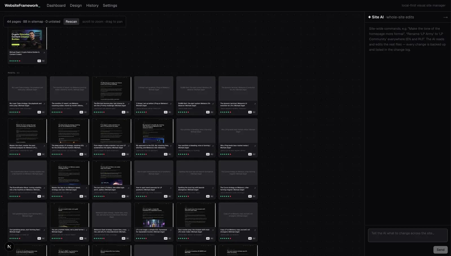Open external link on 3 things I set up card
The width and height of the screenshot is (451, 256).
tap(171, 104)
